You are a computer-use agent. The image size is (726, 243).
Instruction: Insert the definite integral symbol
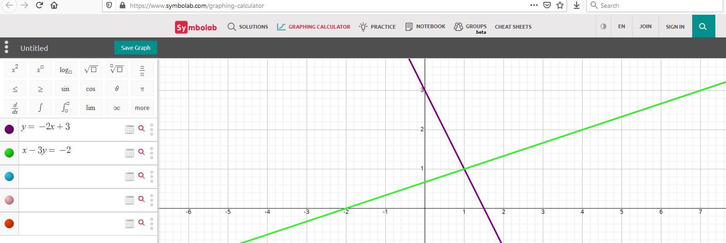click(x=66, y=108)
